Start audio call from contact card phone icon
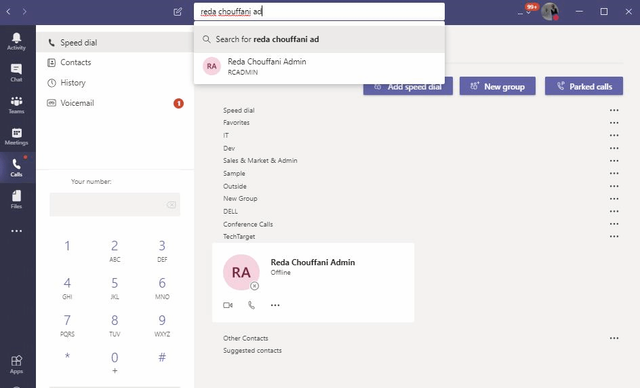This screenshot has height=388, width=640. point(252,305)
